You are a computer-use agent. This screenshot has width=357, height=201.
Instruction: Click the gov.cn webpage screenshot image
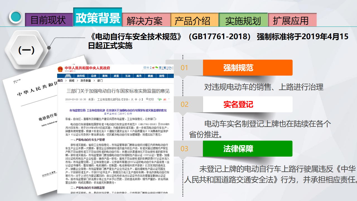click(115, 129)
